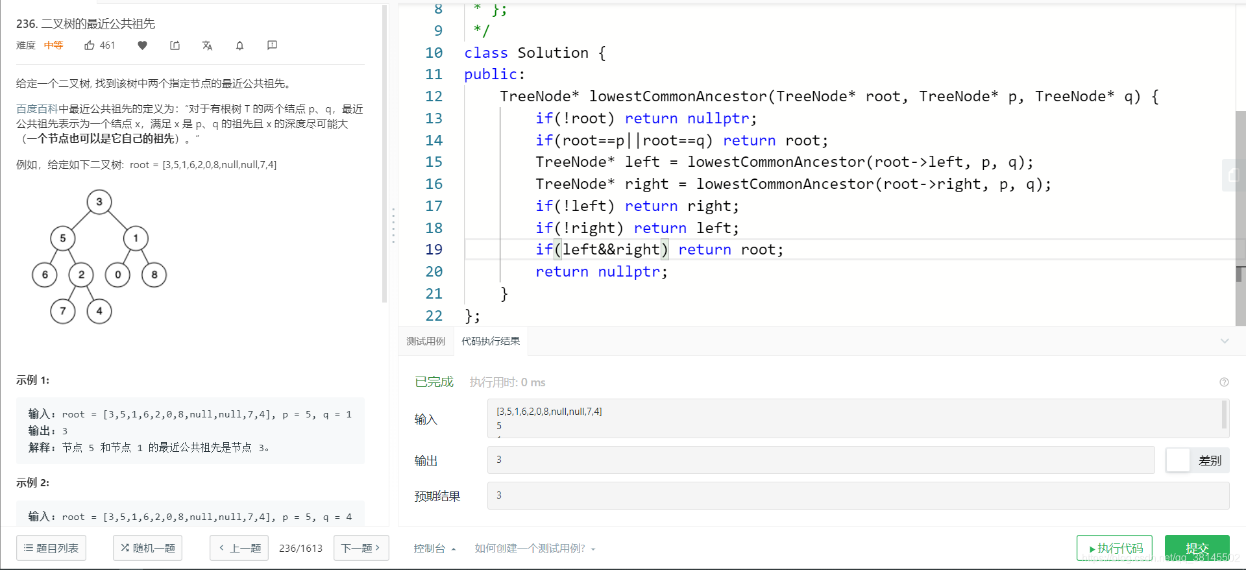
Task: Click the 已完成 status text
Action: point(434,382)
